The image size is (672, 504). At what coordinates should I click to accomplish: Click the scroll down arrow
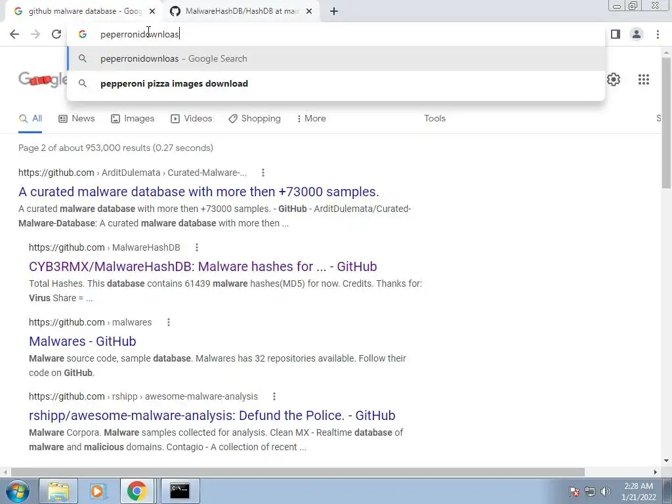666,461
